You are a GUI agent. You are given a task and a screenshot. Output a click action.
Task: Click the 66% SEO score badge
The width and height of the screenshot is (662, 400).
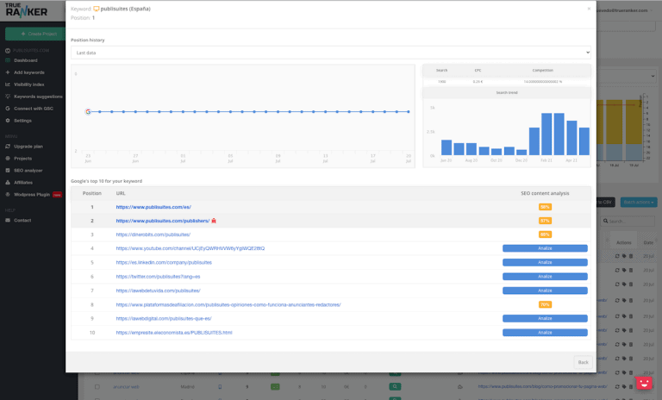(x=545, y=234)
